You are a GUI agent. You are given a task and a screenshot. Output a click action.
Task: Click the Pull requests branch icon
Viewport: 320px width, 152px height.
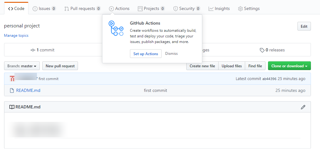coord(66,8)
